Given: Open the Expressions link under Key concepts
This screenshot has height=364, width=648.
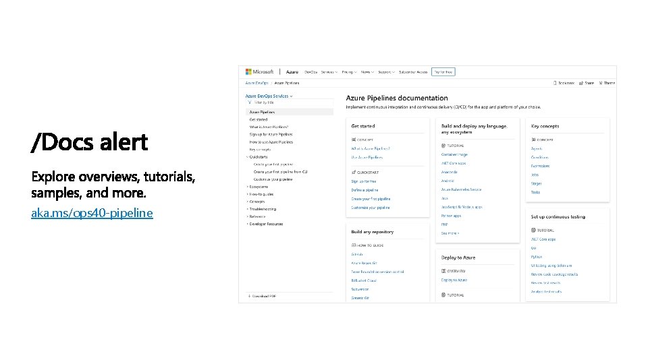Looking at the screenshot, I should tap(540, 166).
